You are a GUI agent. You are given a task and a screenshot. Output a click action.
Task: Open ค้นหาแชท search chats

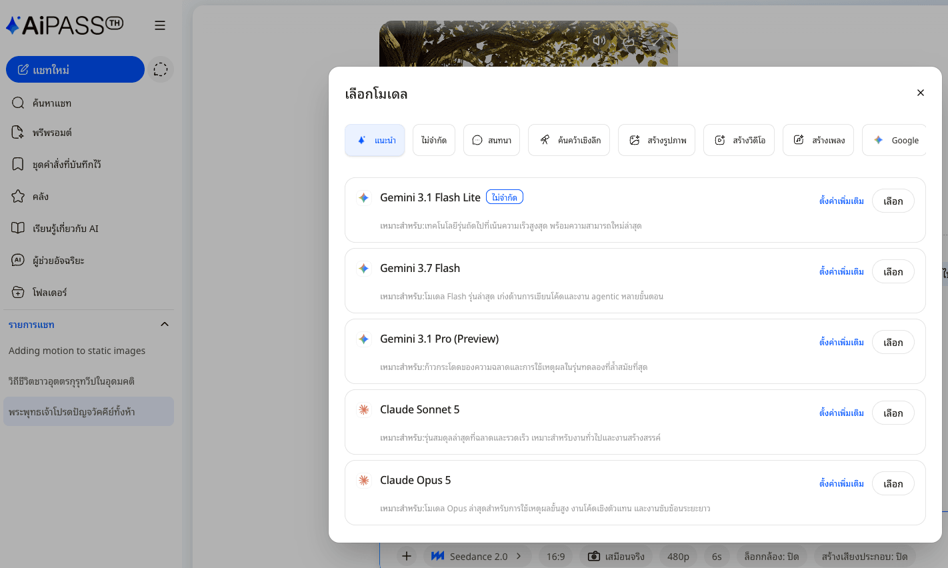tap(89, 103)
